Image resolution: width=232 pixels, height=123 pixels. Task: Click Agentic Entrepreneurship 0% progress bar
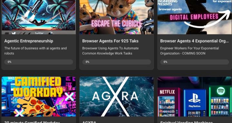39,62
